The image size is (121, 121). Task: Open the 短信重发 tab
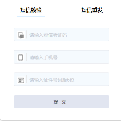pos(92,10)
